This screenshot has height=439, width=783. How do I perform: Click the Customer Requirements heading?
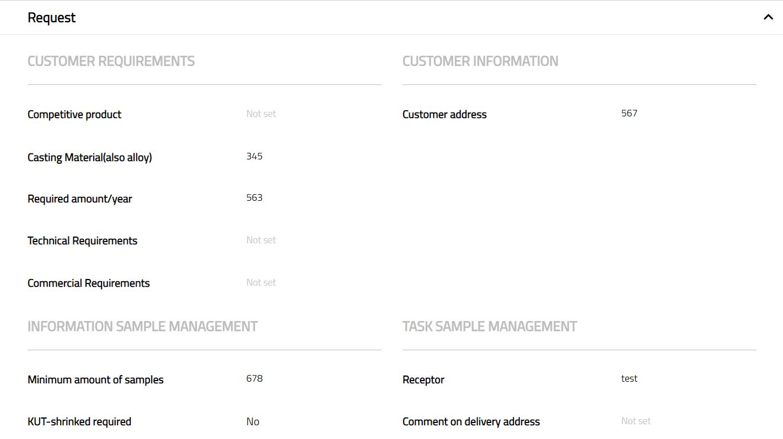111,61
